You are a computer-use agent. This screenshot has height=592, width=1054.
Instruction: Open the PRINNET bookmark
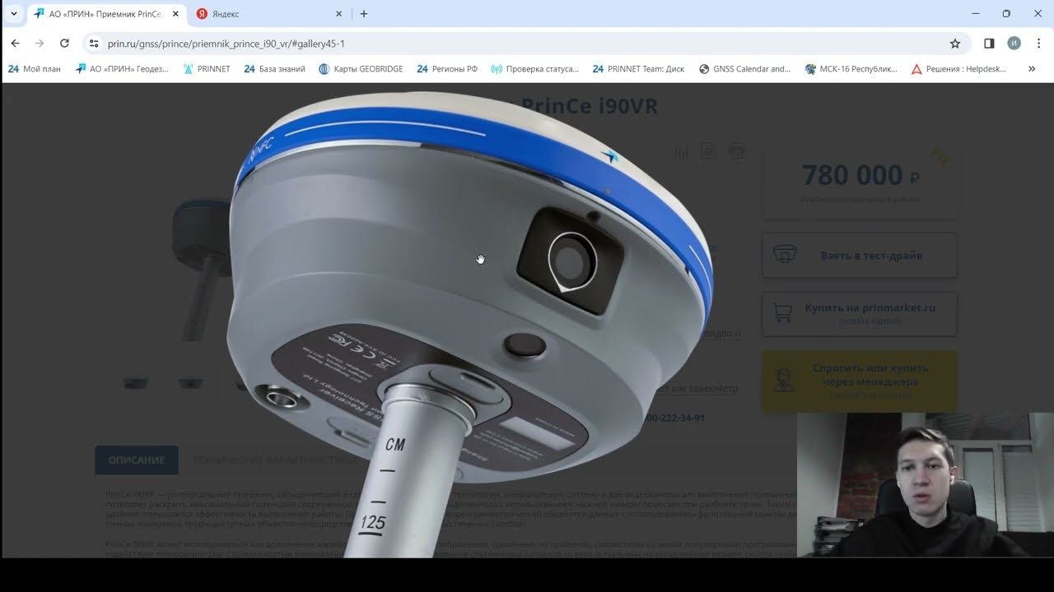click(206, 69)
